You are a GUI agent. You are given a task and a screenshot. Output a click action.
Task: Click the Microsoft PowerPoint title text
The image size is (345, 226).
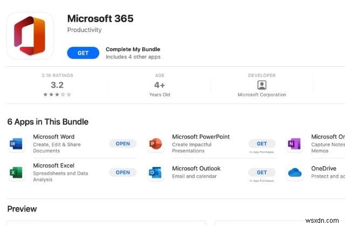[201, 137]
